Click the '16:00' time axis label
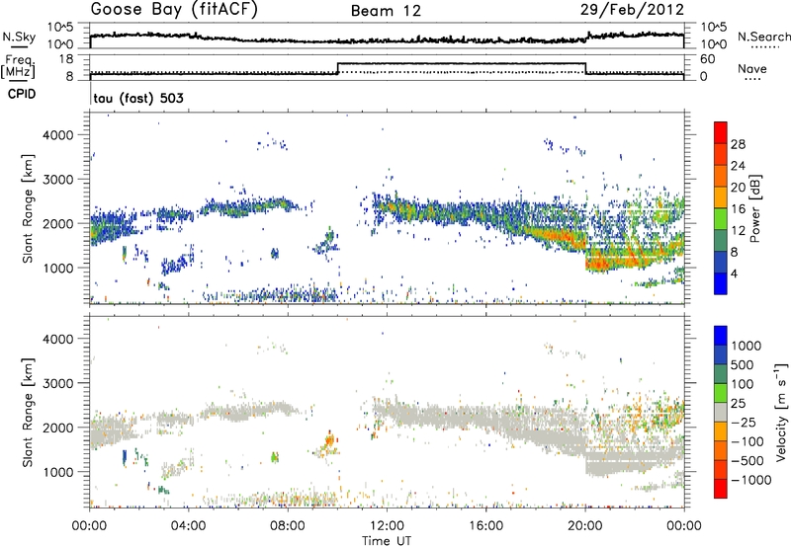The width and height of the screenshot is (791, 547). click(485, 526)
